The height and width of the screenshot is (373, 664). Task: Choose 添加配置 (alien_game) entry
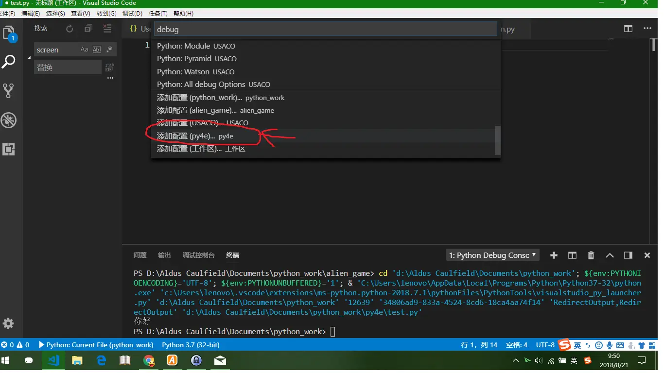click(325, 110)
